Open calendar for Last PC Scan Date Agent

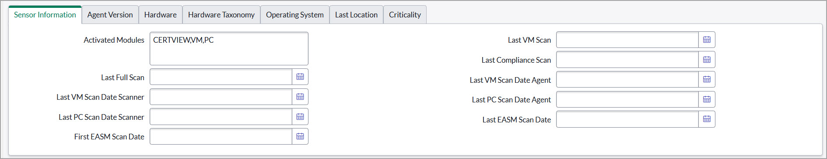[x=707, y=99]
